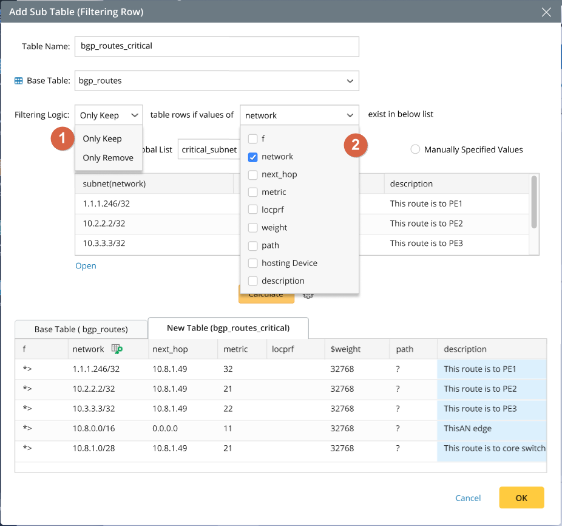Screen dimensions: 562x526
Task: Click the Cancel link
Action: click(468, 498)
